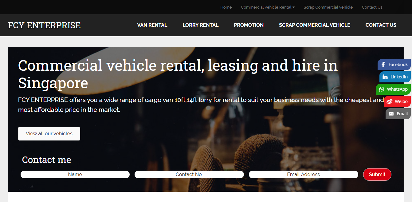This screenshot has width=412, height=202.
Task: Select the VAN RENTAL menu item
Action: 152,25
